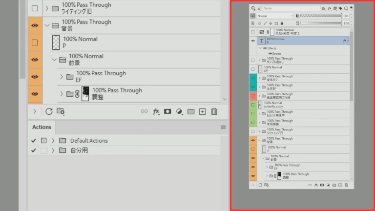Screen dimensions: 375x211
Task: Hide the EF group in enlarged panel
Action: pos(35,77)
